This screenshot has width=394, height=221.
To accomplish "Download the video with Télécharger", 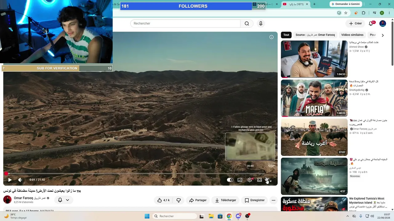I will [226, 200].
